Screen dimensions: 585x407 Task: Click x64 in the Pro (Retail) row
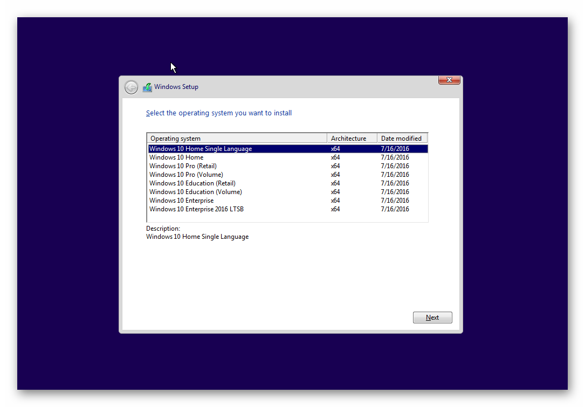(335, 166)
